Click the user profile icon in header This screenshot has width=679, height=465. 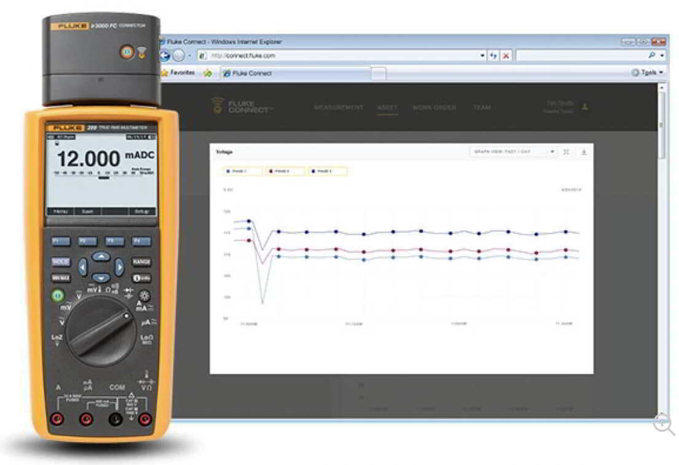(x=585, y=106)
